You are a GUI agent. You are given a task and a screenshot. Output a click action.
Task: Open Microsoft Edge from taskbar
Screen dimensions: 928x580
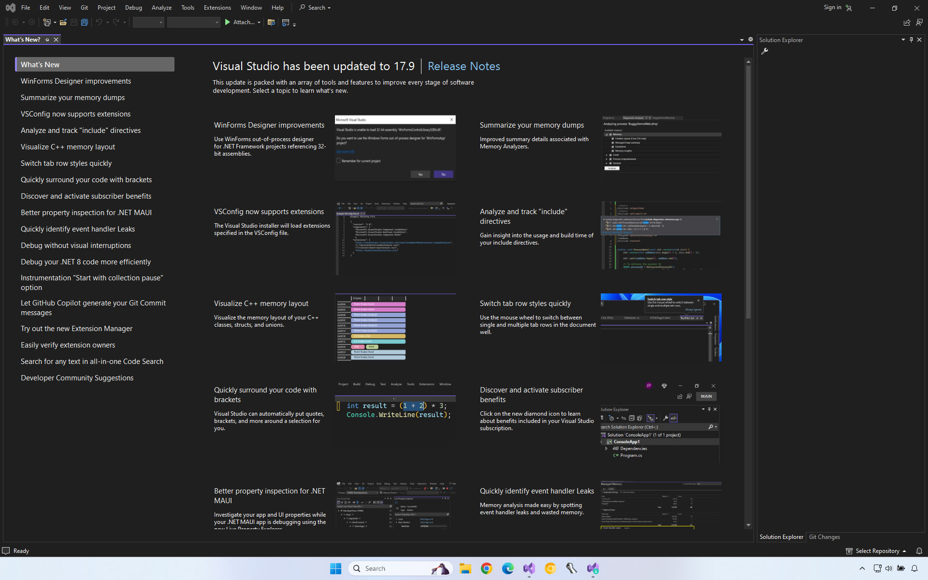click(508, 568)
